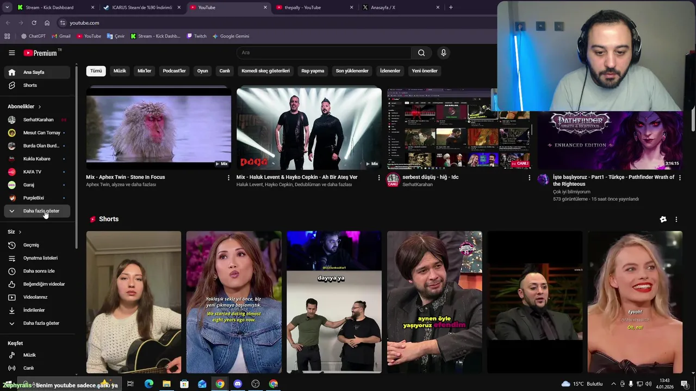Open Canlı under Keşfet

(x=37, y=368)
